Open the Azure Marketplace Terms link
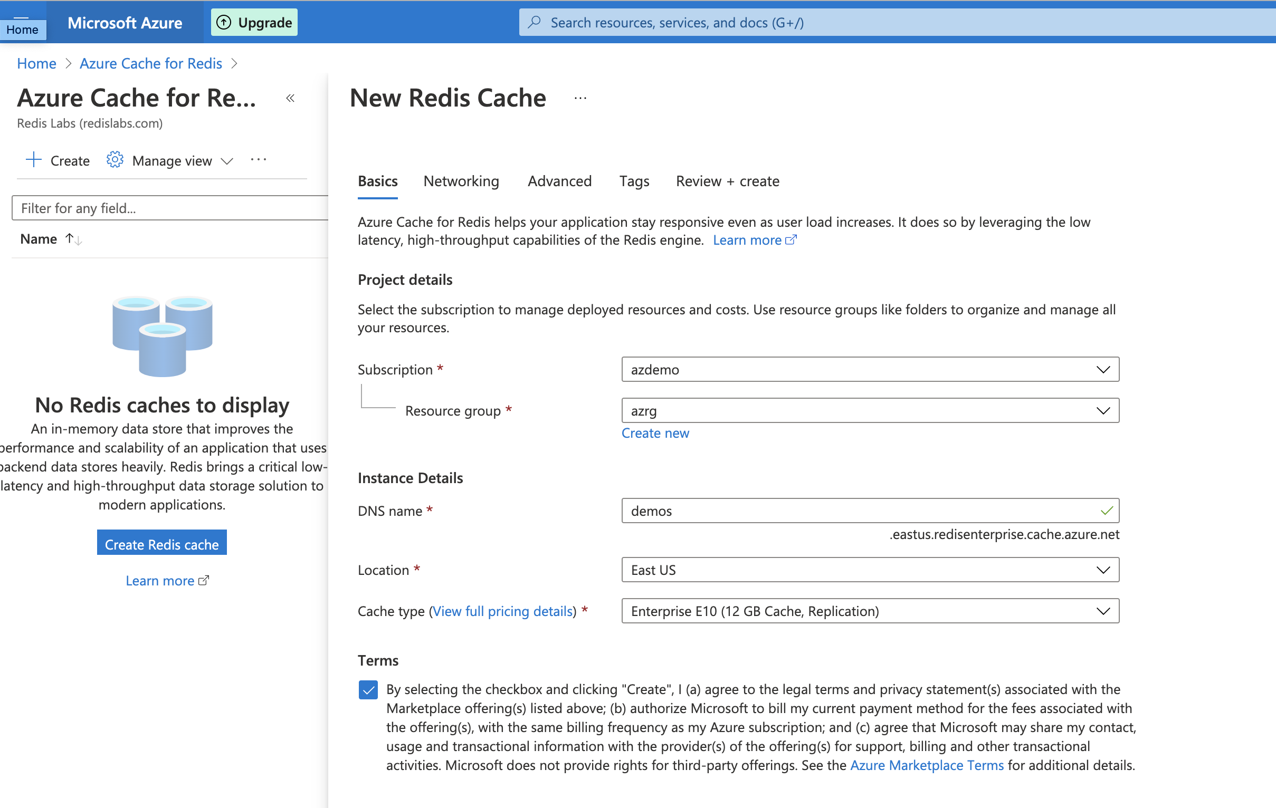 click(927, 765)
